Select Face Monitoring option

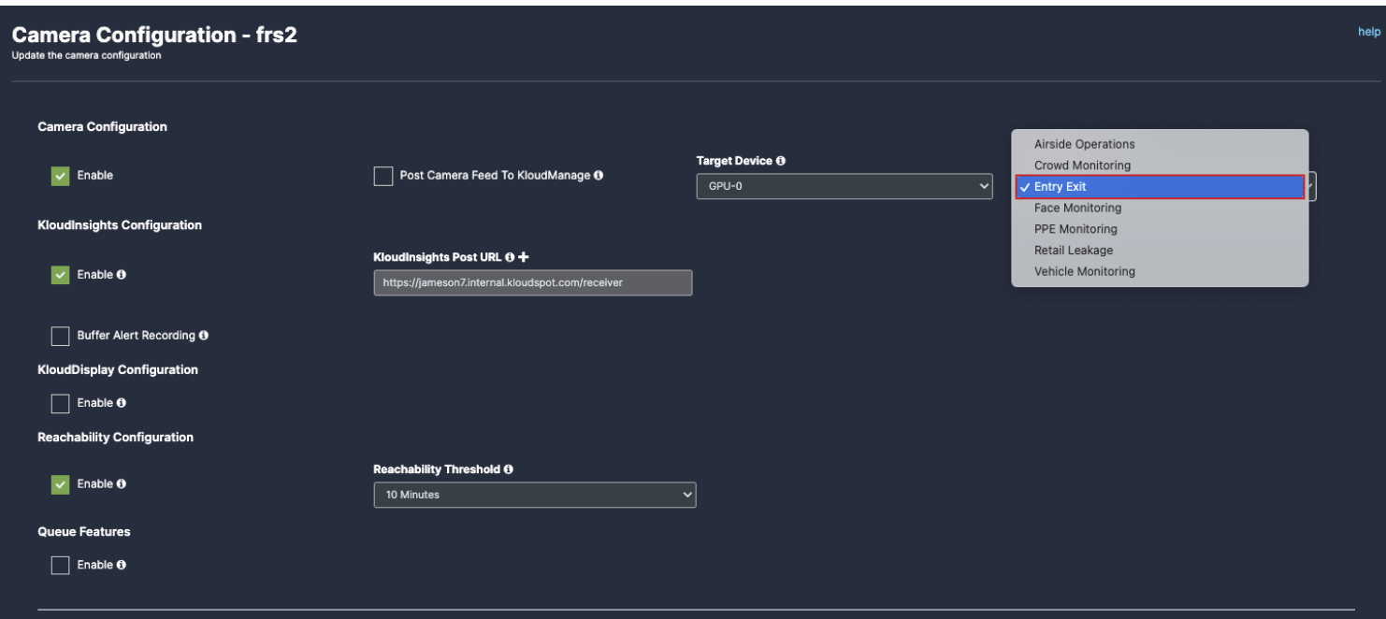pos(1160,208)
